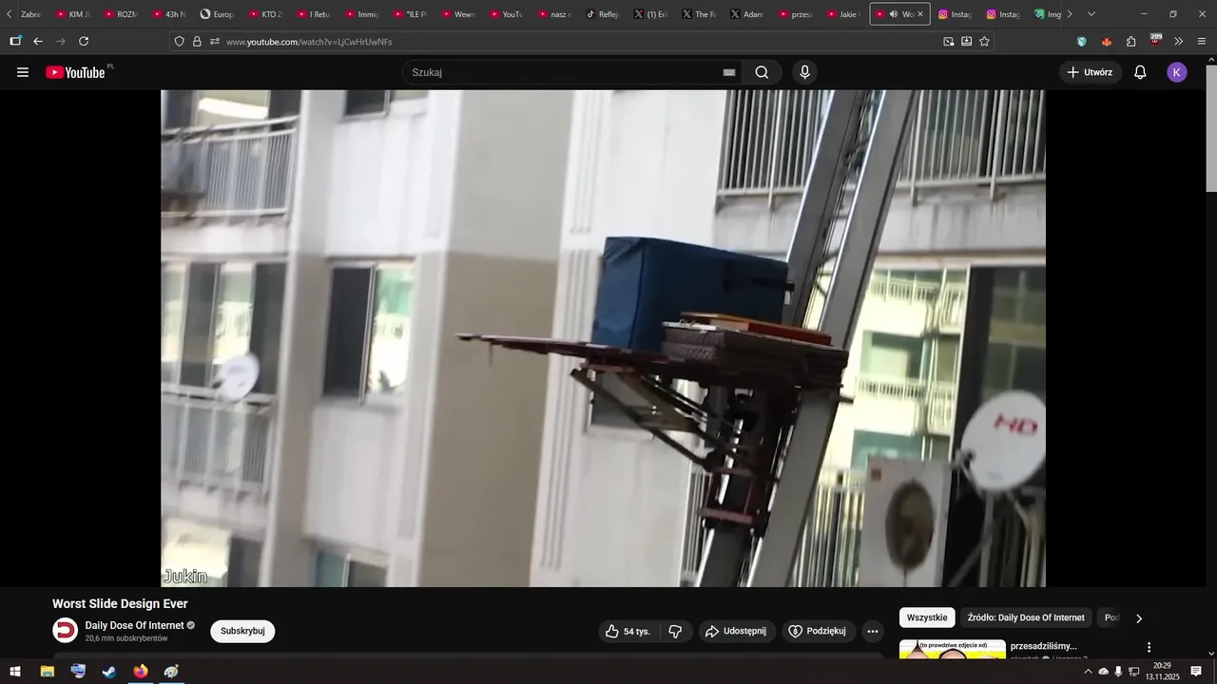The width and height of the screenshot is (1217, 684).
Task: Open the orange fox extension icon
Action: click(1107, 41)
